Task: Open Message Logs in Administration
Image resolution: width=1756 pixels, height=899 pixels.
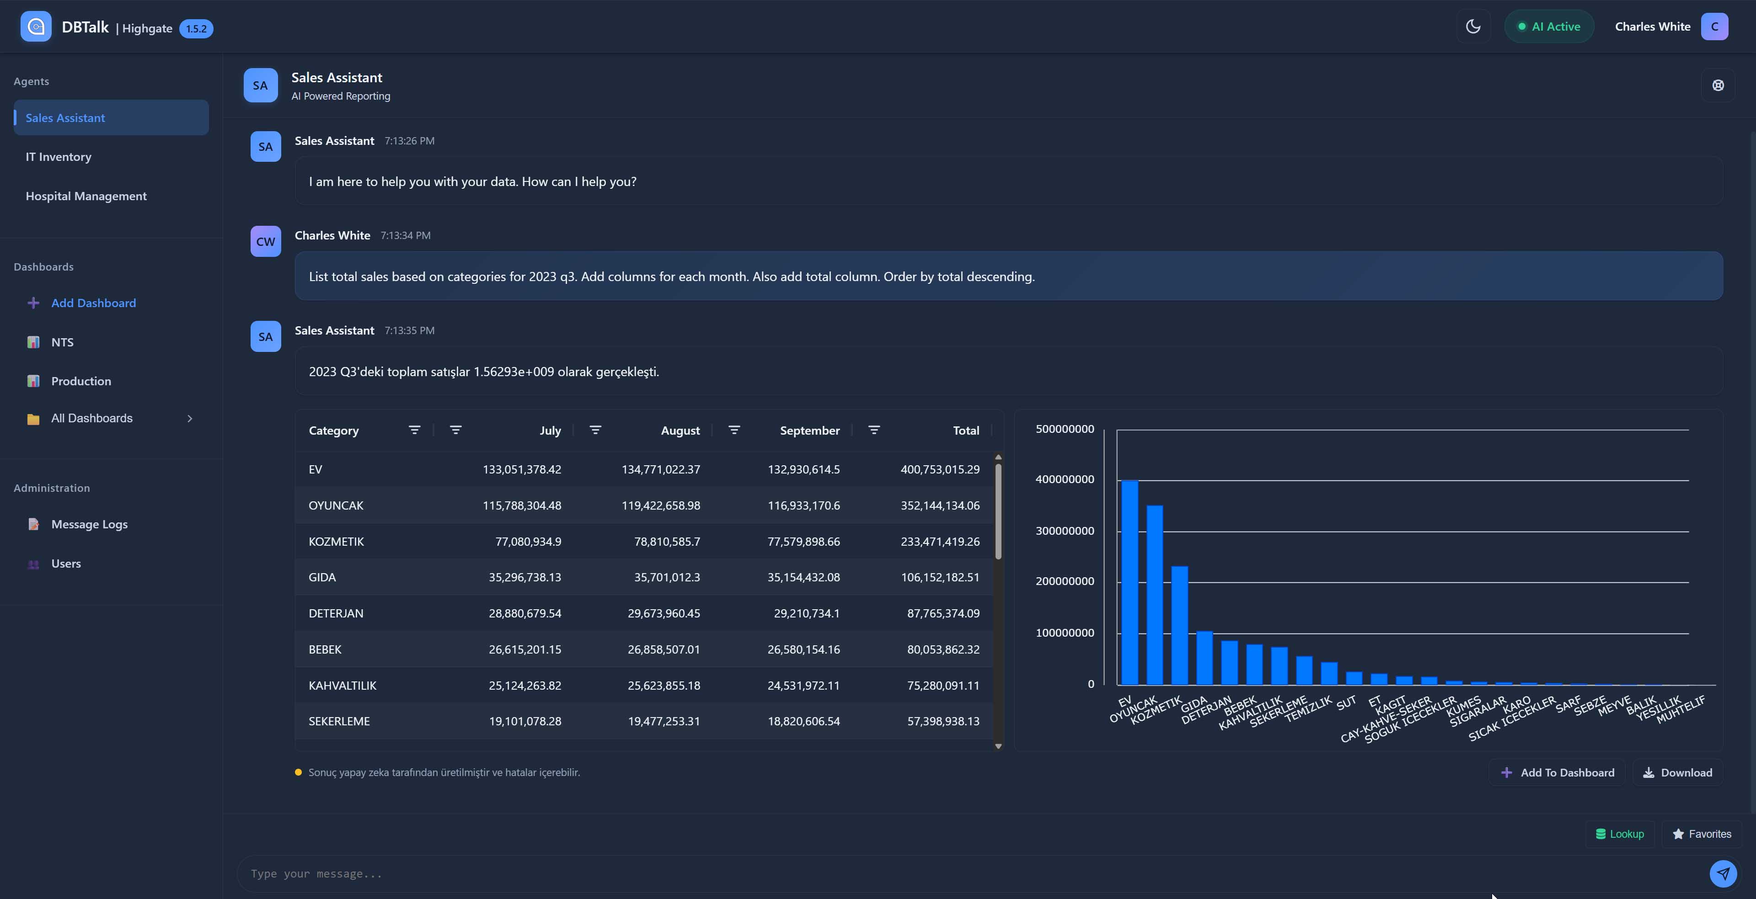Action: [x=89, y=524]
